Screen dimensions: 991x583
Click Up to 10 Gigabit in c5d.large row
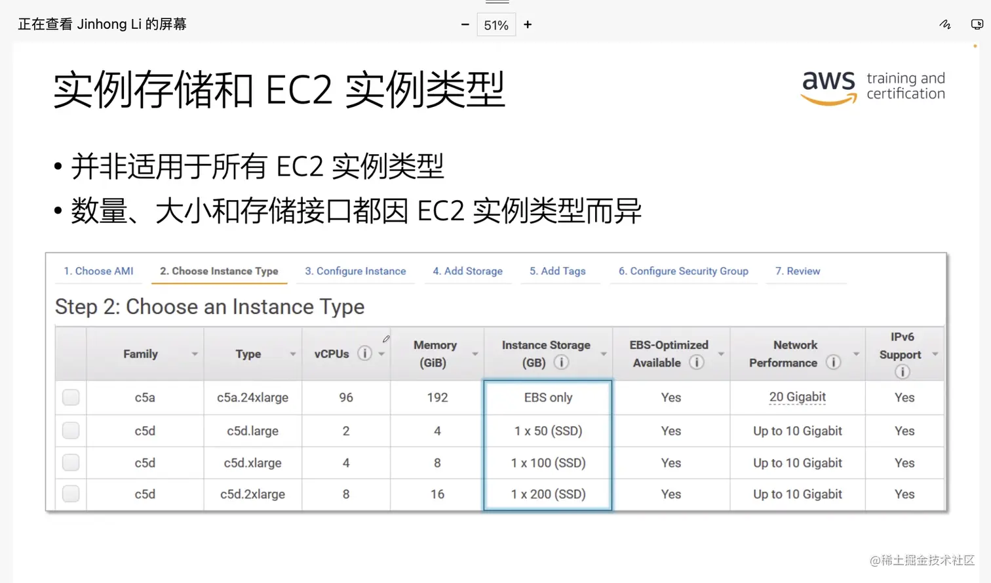click(798, 431)
